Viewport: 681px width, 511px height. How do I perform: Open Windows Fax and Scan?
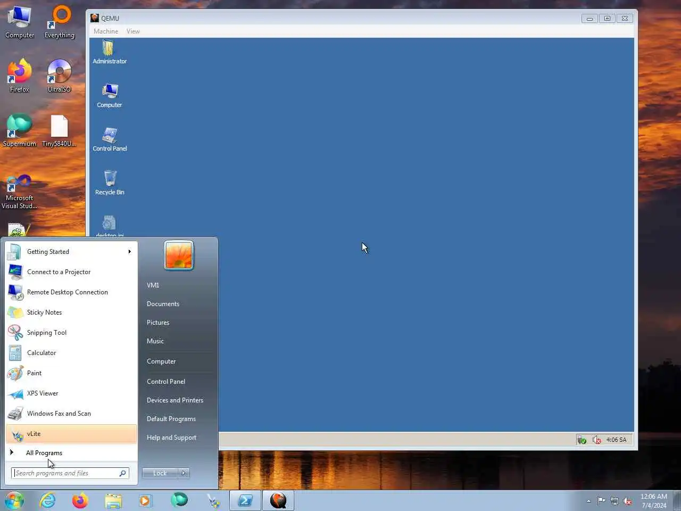coord(71,414)
